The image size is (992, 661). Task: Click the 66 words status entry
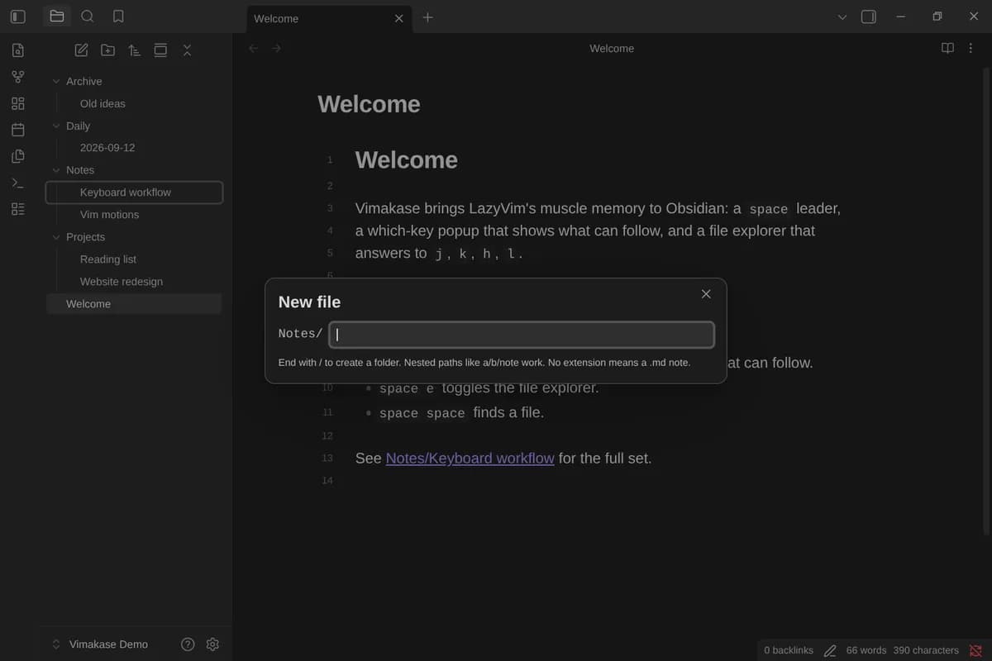pyautogui.click(x=866, y=650)
